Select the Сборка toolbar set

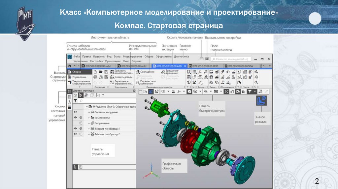80,72
